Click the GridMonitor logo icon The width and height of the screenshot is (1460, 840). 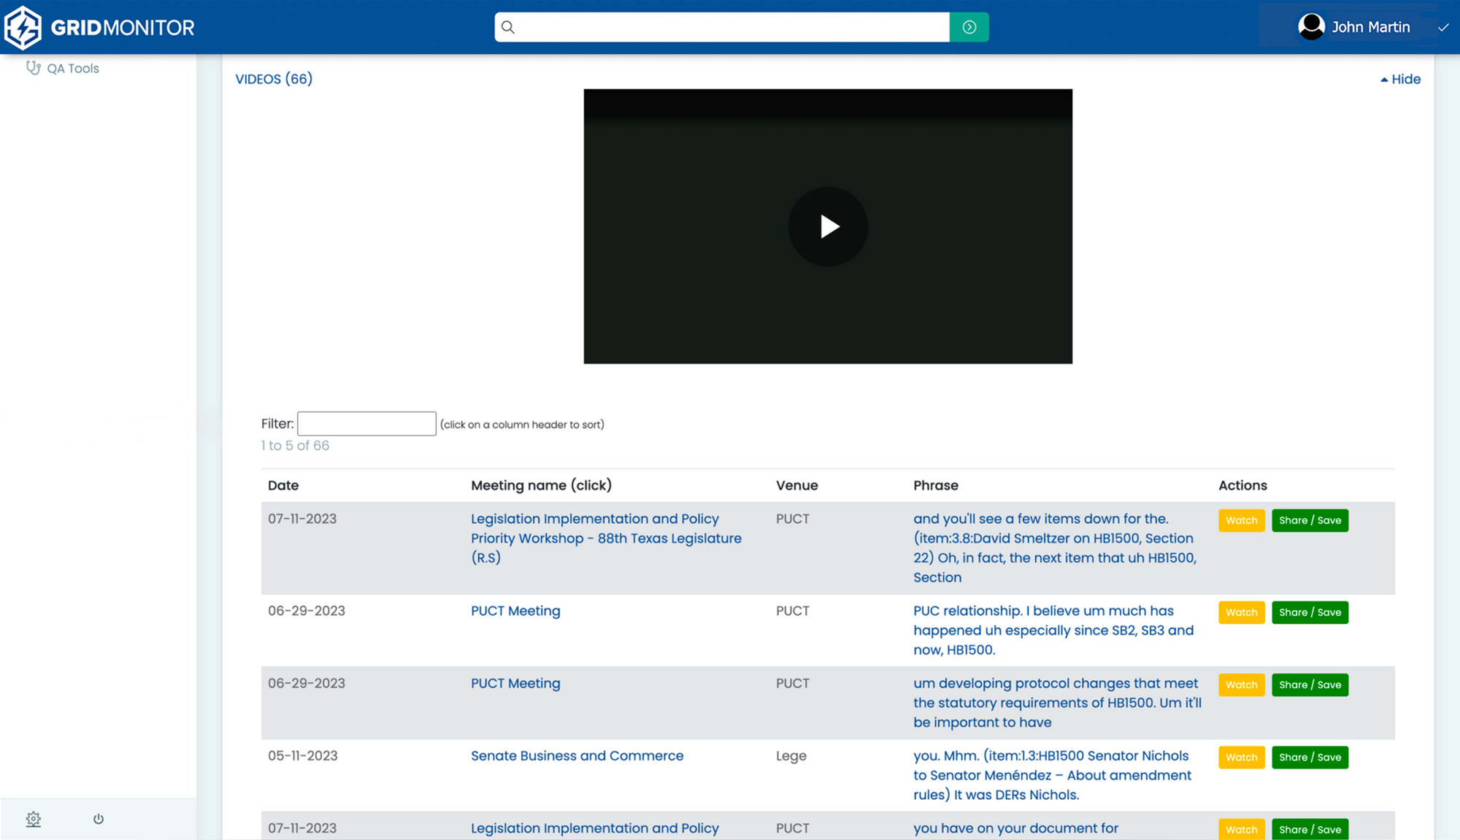(23, 27)
